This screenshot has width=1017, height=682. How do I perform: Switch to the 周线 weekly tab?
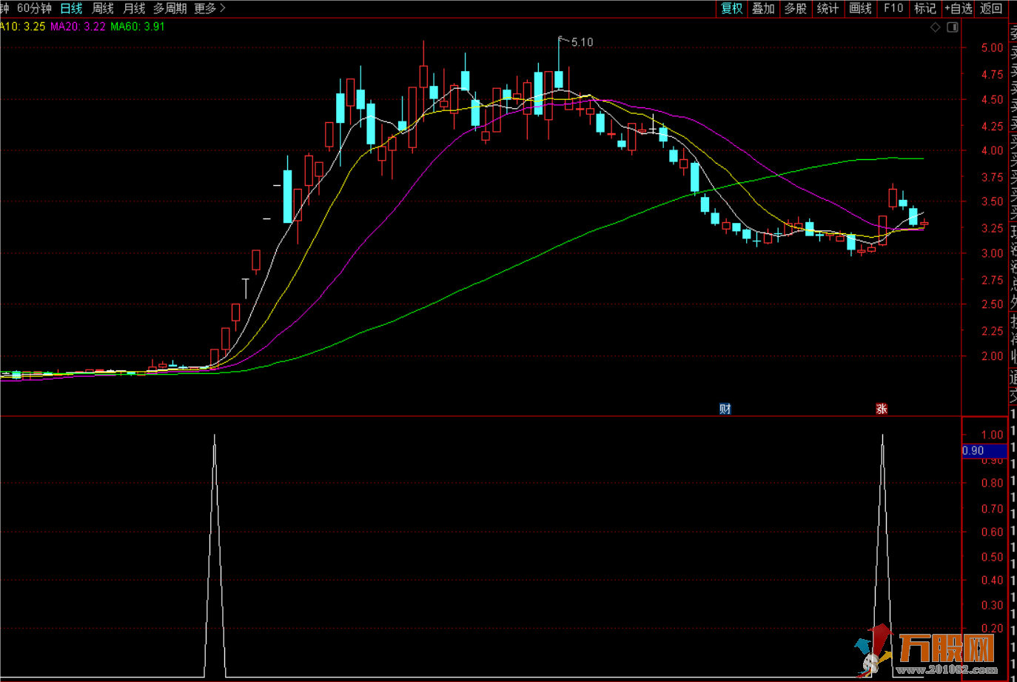pos(102,8)
